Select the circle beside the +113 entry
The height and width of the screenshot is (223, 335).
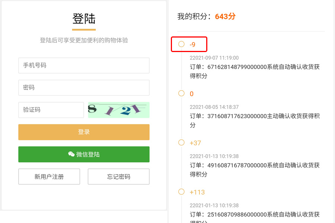(182, 192)
